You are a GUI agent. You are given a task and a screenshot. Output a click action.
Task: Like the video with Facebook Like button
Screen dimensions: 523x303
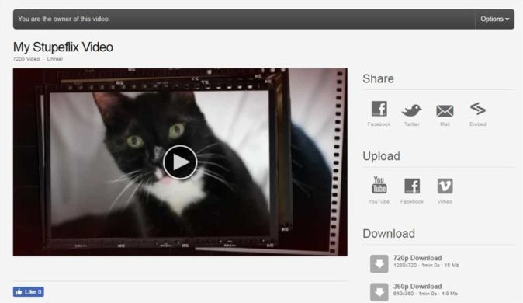point(29,291)
